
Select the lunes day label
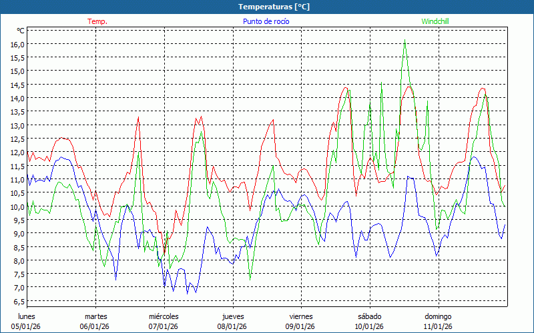(27, 316)
